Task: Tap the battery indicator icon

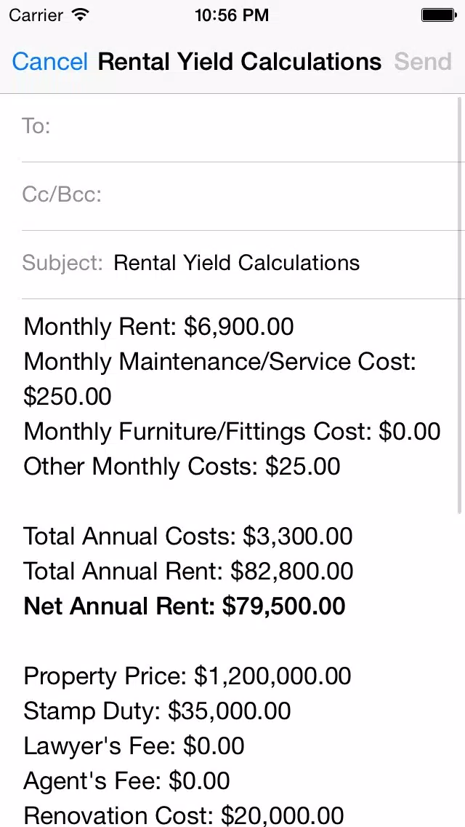Action: click(439, 15)
